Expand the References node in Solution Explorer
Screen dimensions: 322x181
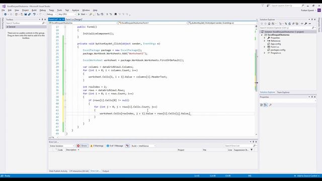[265, 41]
